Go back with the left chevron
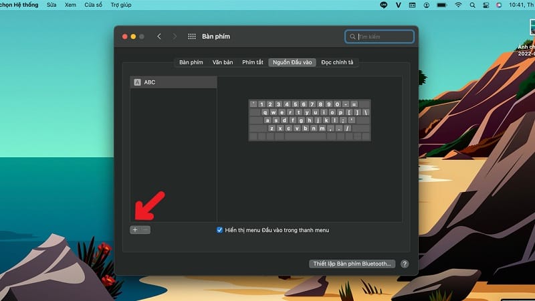 pos(159,36)
